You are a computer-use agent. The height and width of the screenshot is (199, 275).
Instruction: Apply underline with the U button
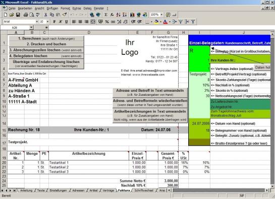pyautogui.click(x=66, y=22)
